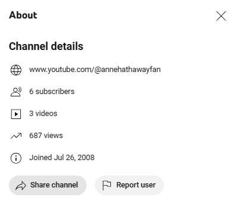Click the subscribers people icon
The height and width of the screenshot is (219, 235).
[x=16, y=92]
